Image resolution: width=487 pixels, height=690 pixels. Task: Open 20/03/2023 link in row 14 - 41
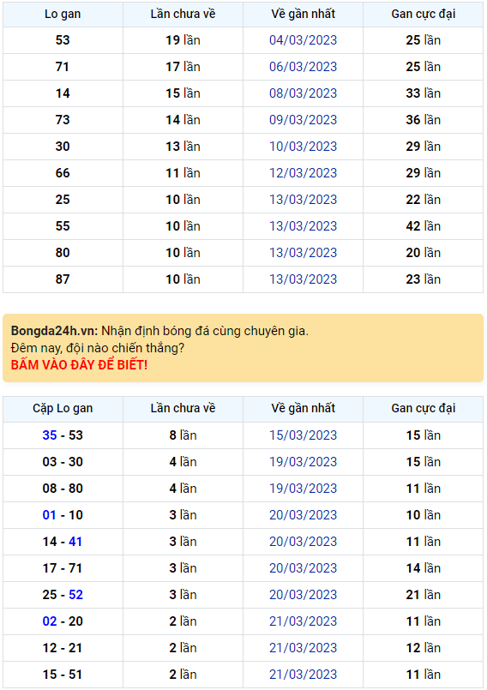click(303, 541)
